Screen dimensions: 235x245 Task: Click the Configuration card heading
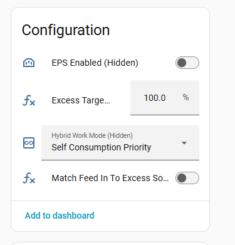66,30
